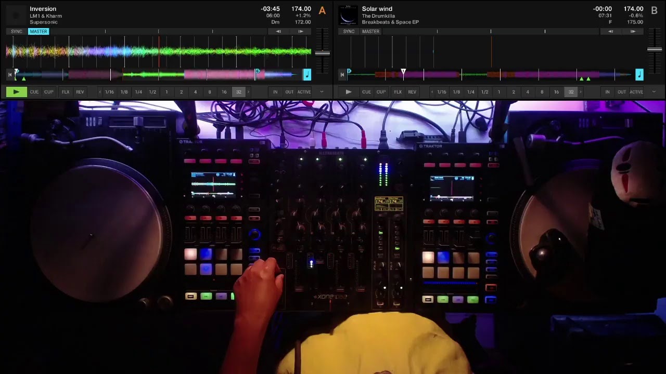Pause playback on Deck A

click(x=16, y=92)
